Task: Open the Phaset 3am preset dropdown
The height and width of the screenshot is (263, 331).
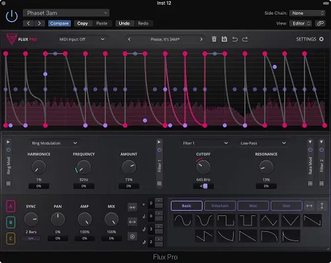Action: click(66, 13)
